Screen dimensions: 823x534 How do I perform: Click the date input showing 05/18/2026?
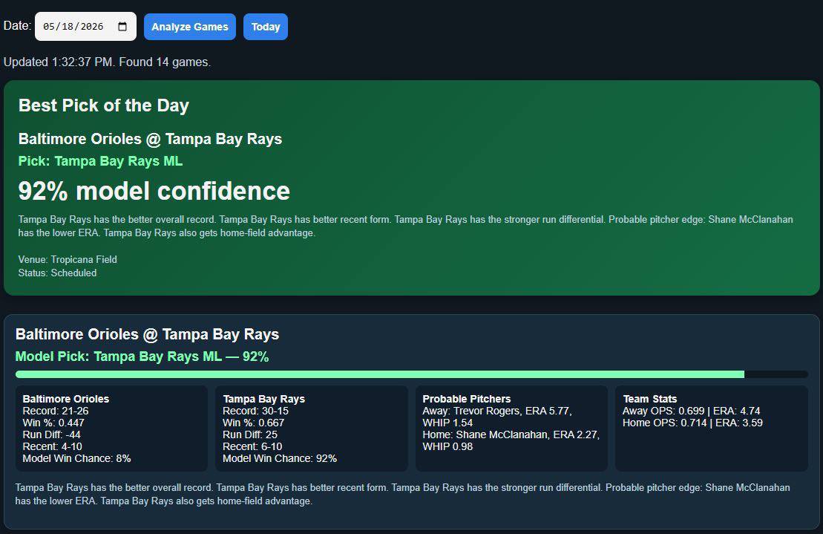(85, 27)
